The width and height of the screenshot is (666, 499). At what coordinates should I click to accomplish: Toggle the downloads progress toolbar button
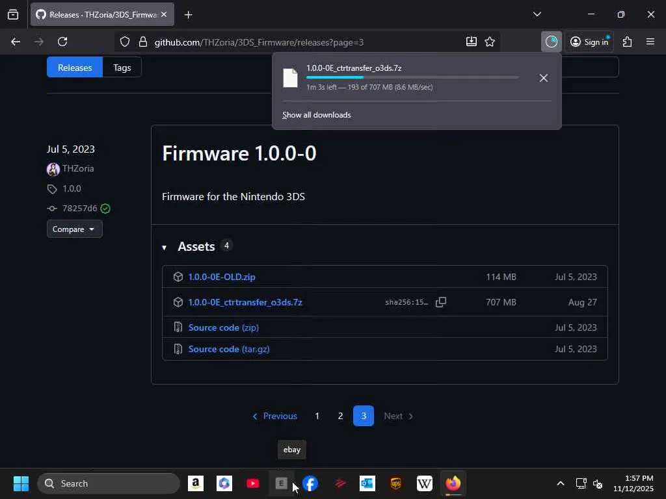click(x=552, y=42)
